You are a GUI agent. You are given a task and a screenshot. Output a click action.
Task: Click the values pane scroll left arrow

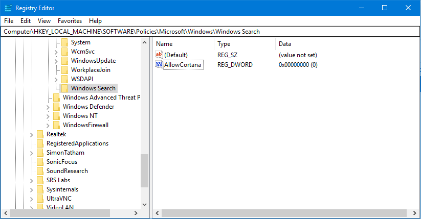158,213
